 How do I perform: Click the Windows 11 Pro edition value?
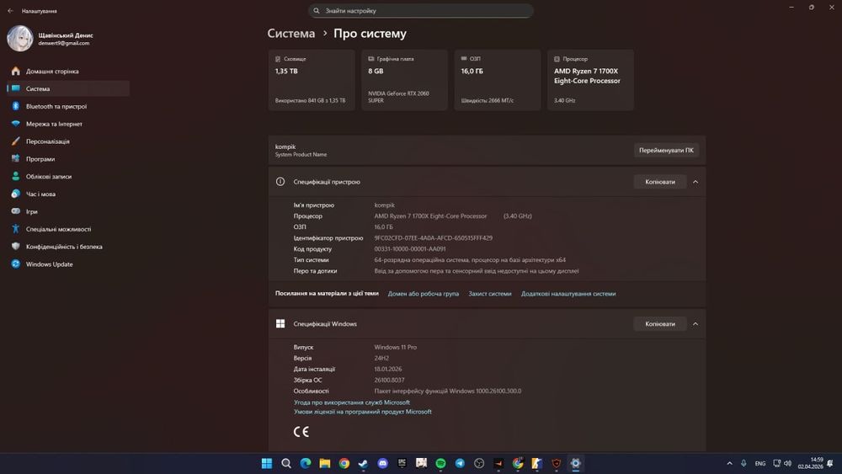pos(395,348)
